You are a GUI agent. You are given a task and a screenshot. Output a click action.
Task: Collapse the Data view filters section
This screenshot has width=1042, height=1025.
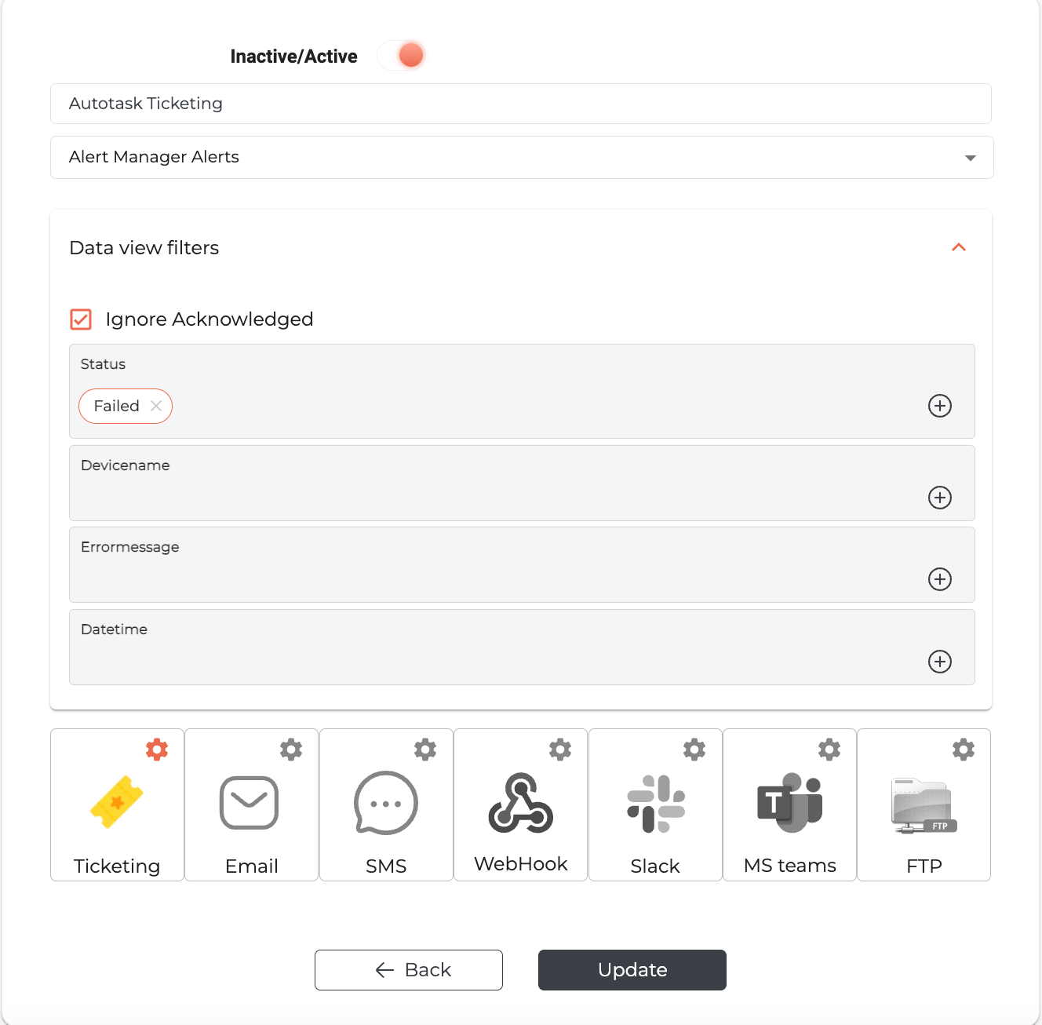point(959,247)
